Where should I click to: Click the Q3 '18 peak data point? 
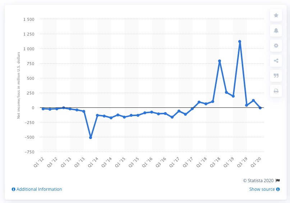coord(220,61)
